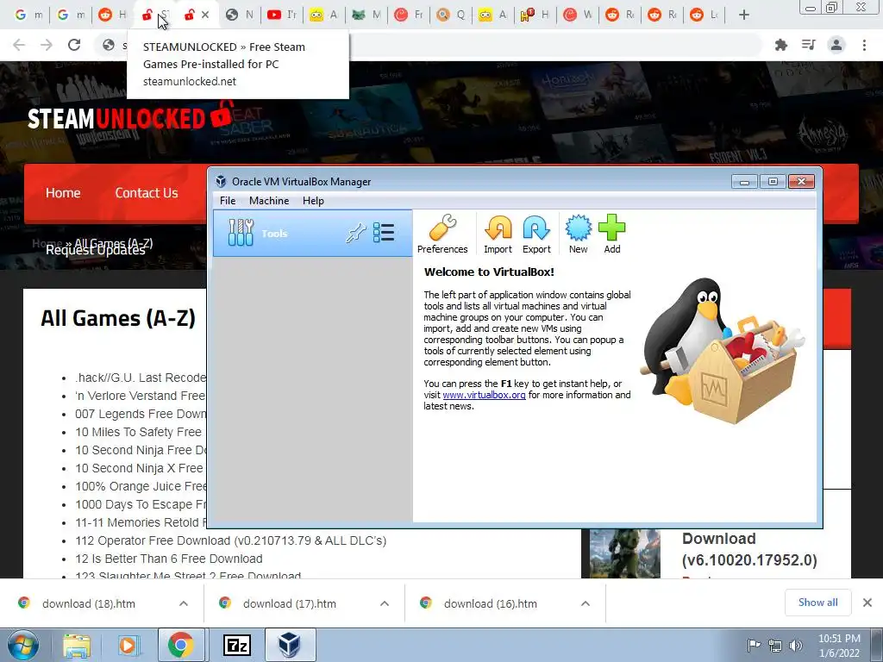Open Chrome extensions puzzle icon
The width and height of the screenshot is (883, 662).
781,45
